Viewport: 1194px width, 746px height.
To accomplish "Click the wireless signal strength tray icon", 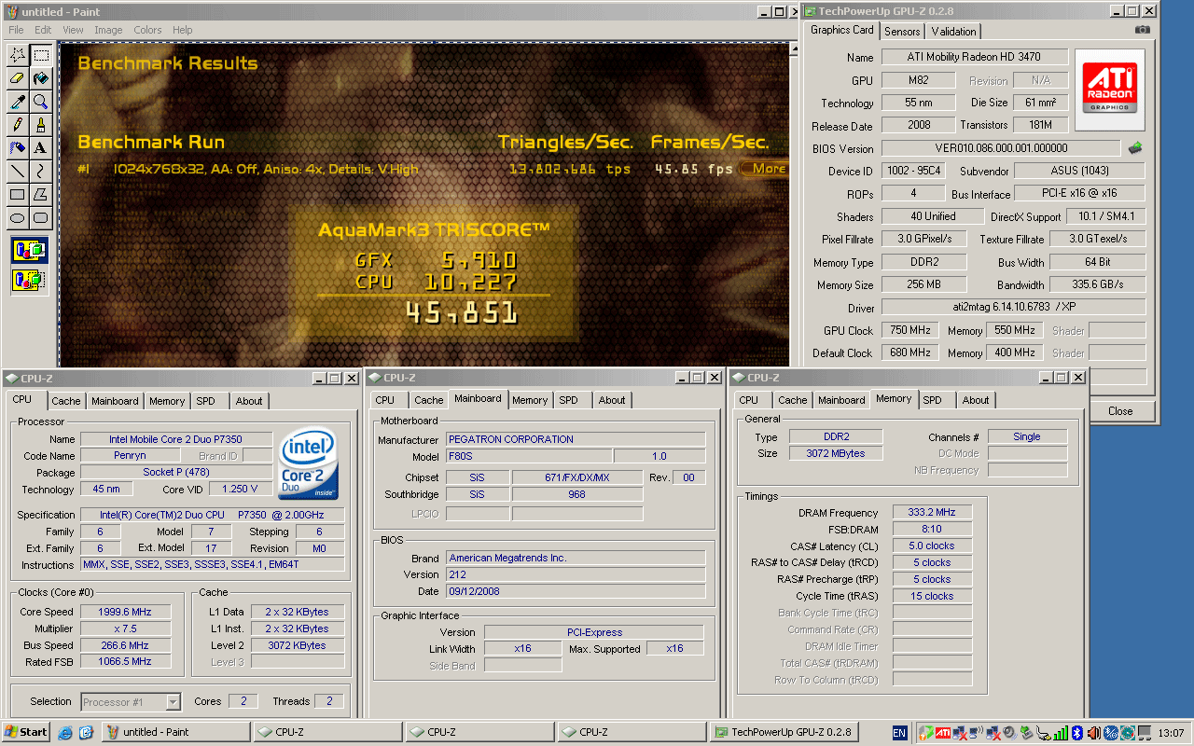I will click(1059, 732).
